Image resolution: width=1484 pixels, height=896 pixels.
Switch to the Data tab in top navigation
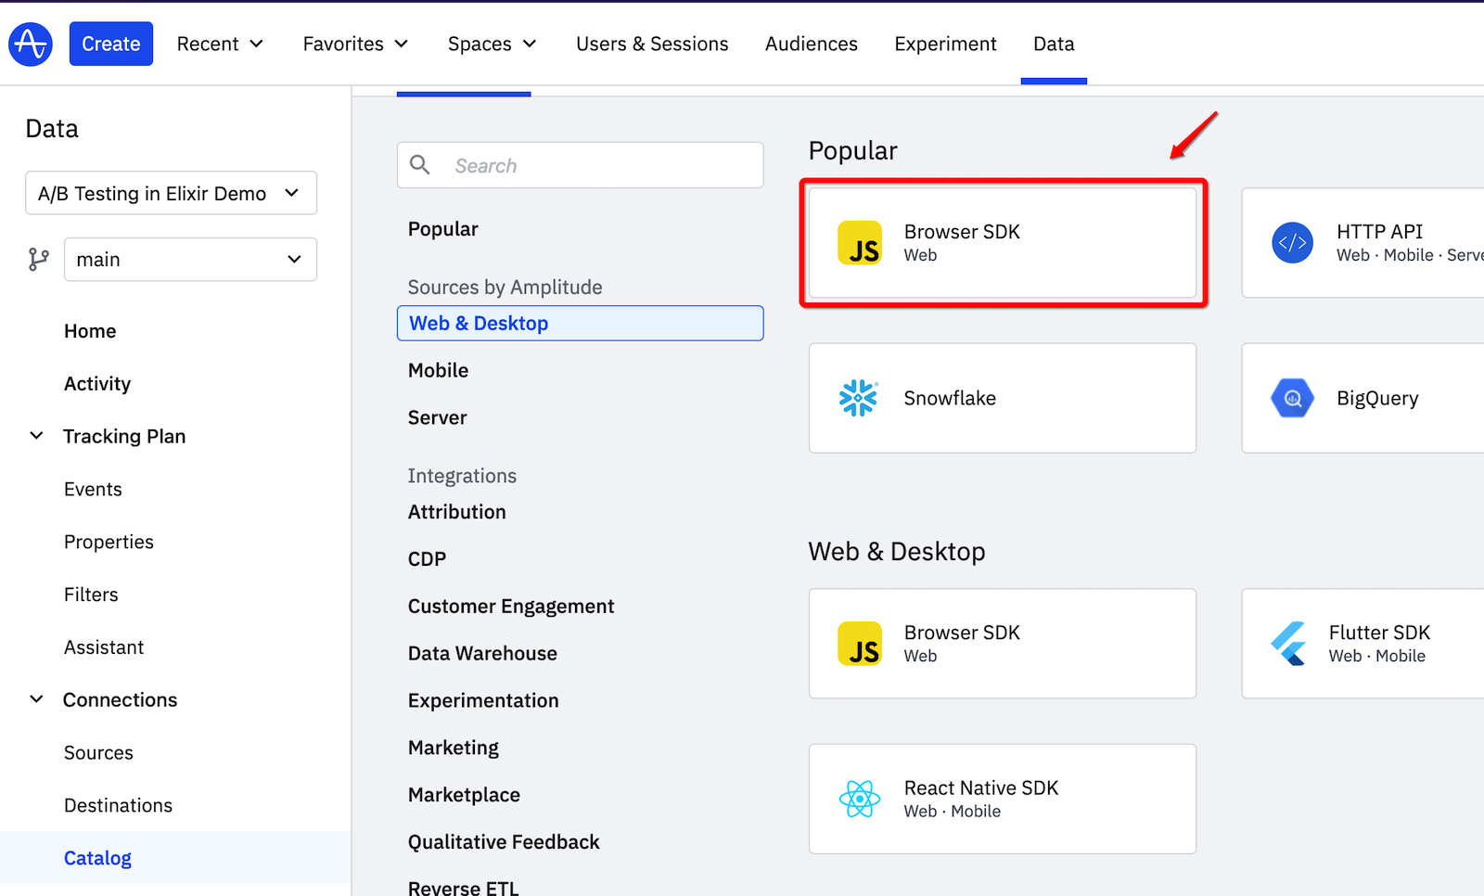(x=1053, y=44)
